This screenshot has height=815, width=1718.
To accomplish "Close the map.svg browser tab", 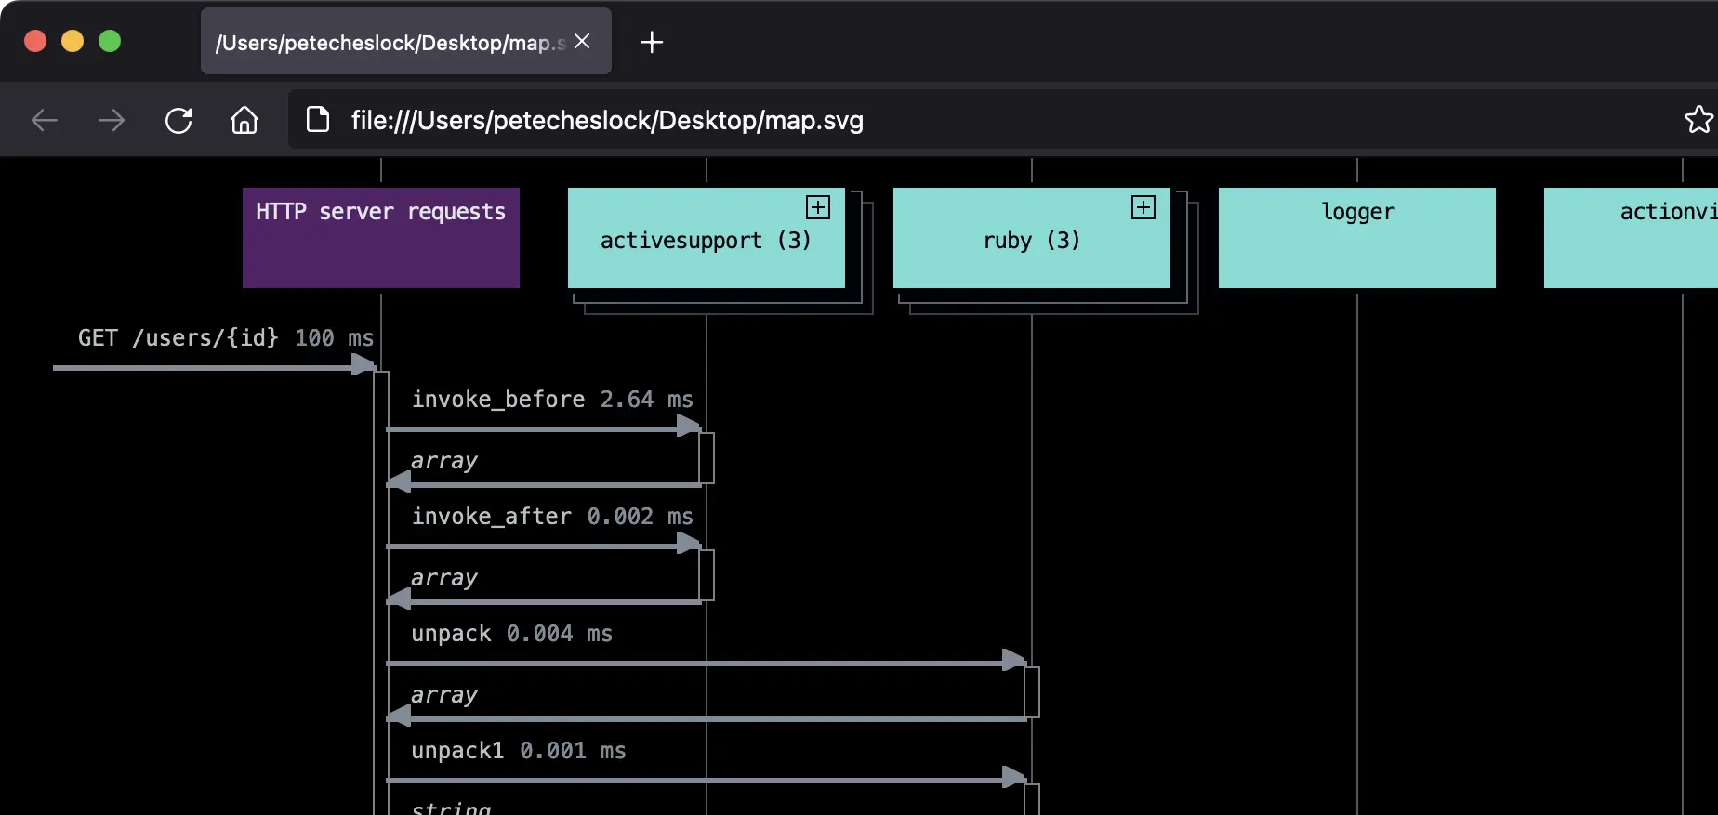I will pyautogui.click(x=582, y=41).
